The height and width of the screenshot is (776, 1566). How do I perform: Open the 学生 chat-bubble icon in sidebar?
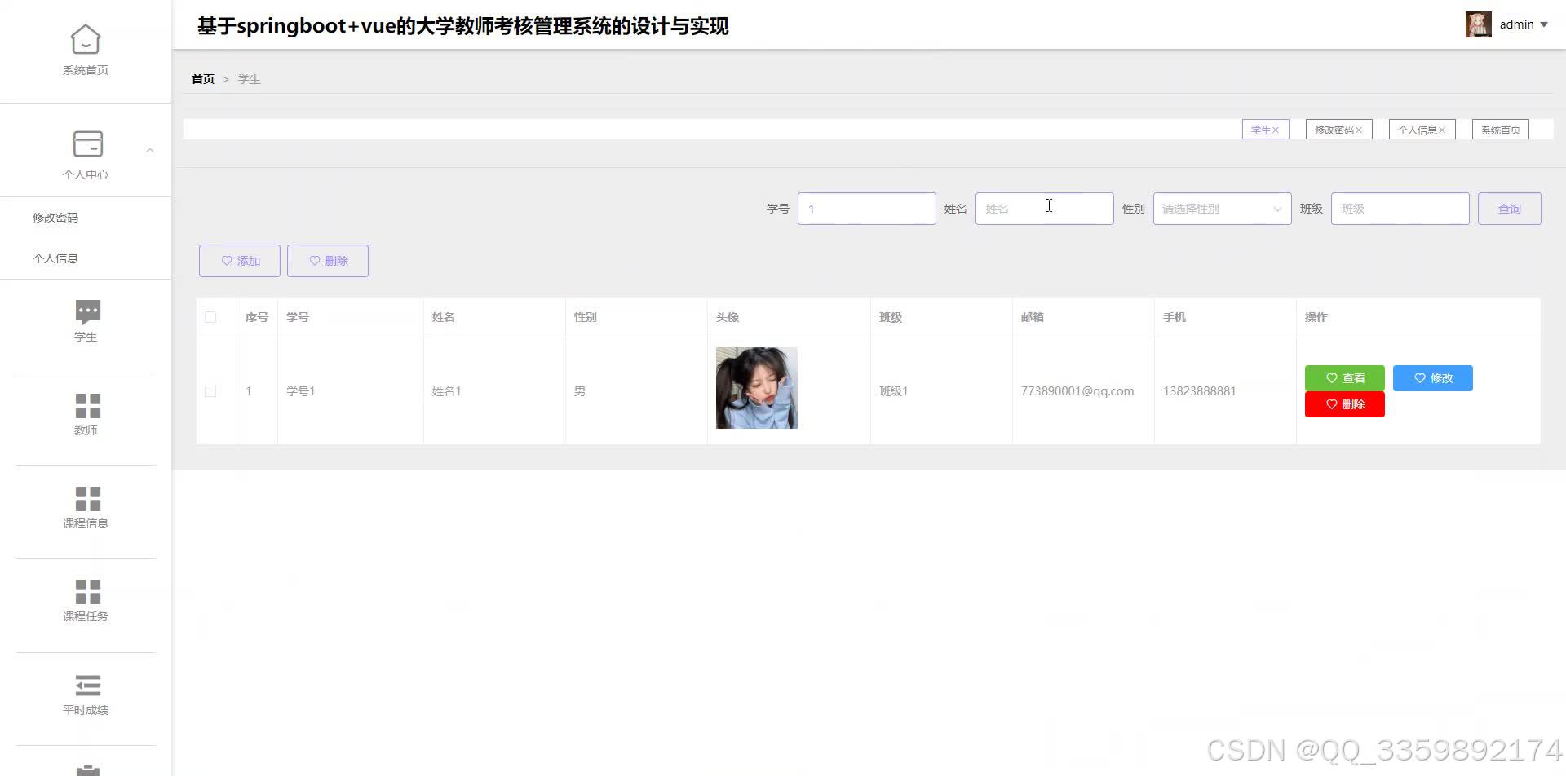pyautogui.click(x=88, y=312)
